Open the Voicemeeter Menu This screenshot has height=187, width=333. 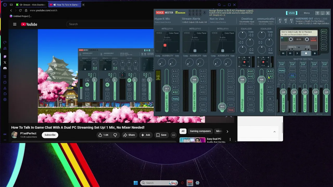pyautogui.click(x=307, y=13)
